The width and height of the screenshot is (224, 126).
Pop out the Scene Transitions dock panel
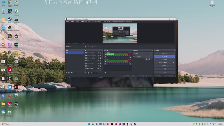coord(152,50)
